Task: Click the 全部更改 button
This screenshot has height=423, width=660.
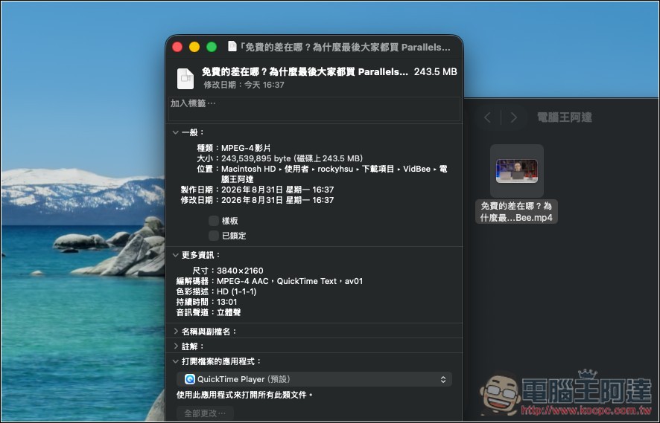Action: (x=205, y=413)
